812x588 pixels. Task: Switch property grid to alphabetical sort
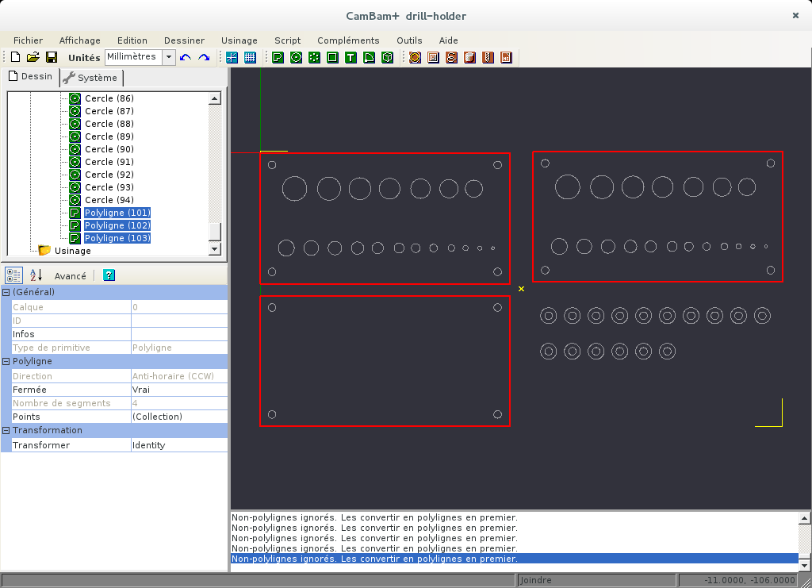[x=36, y=275]
